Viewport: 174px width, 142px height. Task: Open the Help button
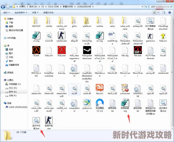[x=170, y=12]
